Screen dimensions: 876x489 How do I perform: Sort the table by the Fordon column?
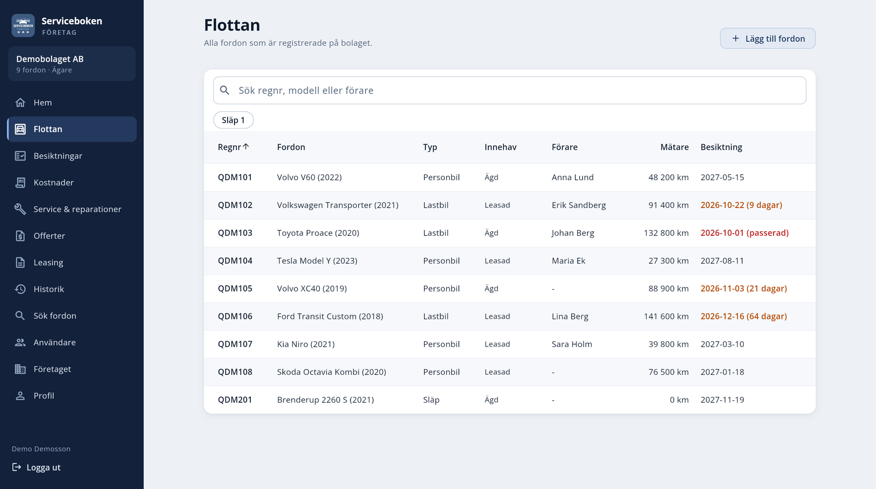291,147
